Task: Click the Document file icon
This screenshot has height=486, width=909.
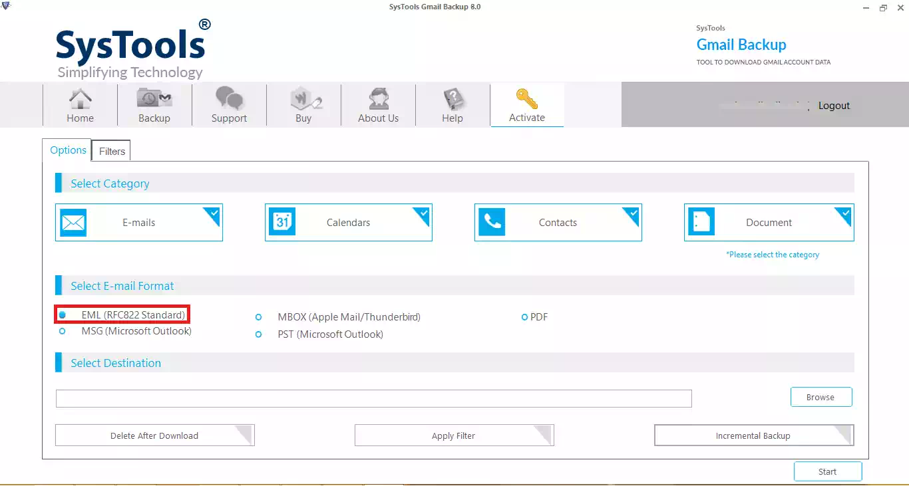Action: (x=701, y=223)
